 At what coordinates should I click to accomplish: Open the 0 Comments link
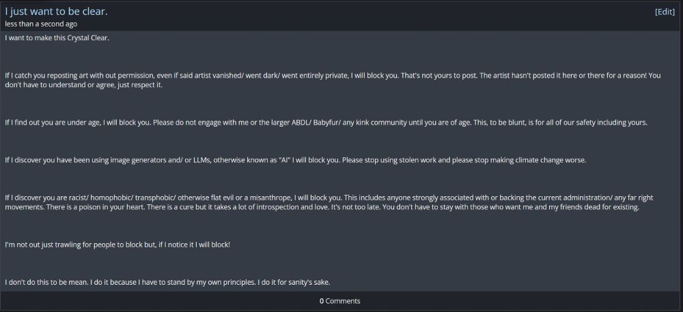(x=339, y=300)
